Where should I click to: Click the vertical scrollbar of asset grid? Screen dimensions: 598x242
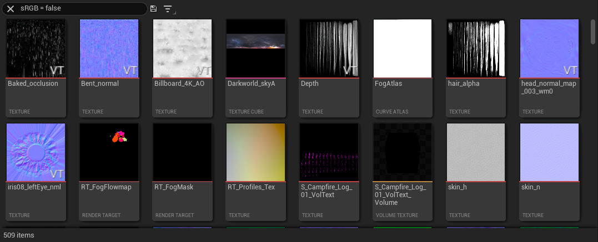pyautogui.click(x=593, y=30)
